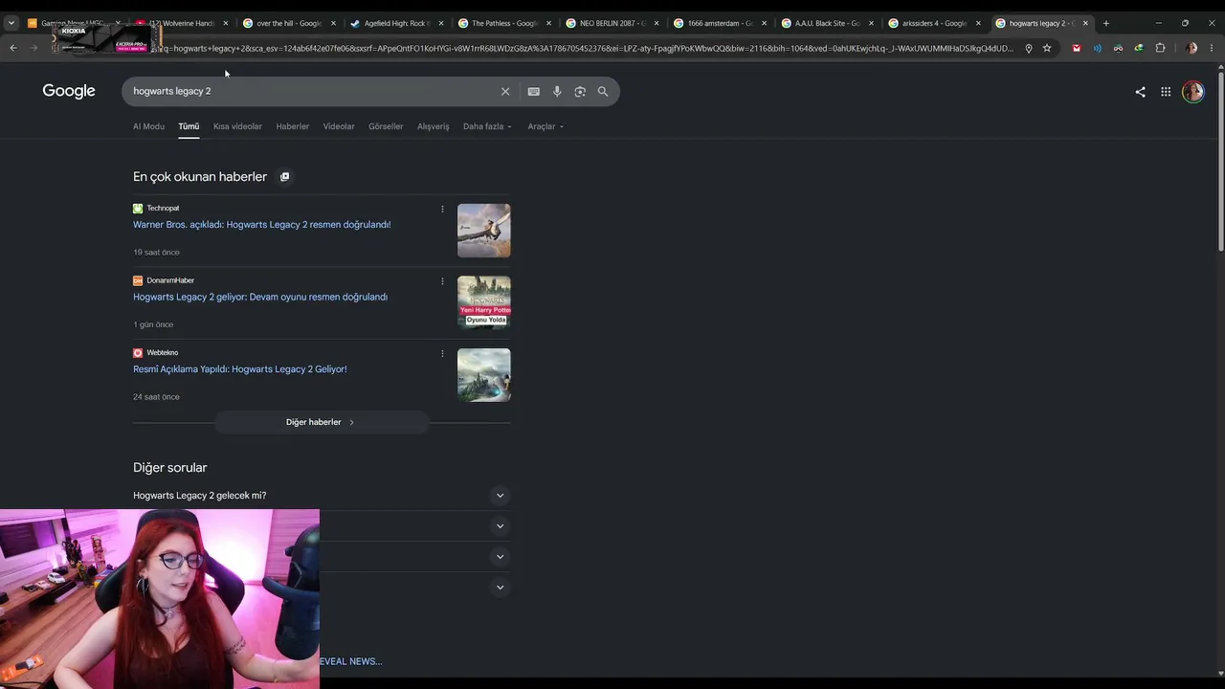Open the Webtekno article thumbnail
Screen dimensions: 1225x689
[484, 375]
